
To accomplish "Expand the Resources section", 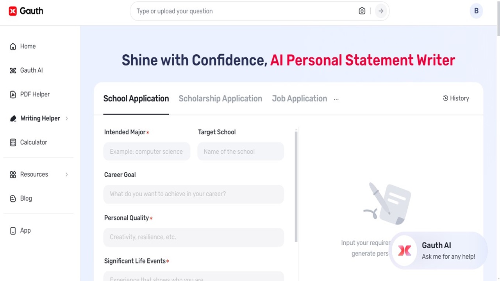I will 66,174.
